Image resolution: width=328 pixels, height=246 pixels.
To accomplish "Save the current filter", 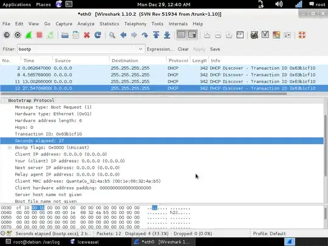I will pos(215,49).
